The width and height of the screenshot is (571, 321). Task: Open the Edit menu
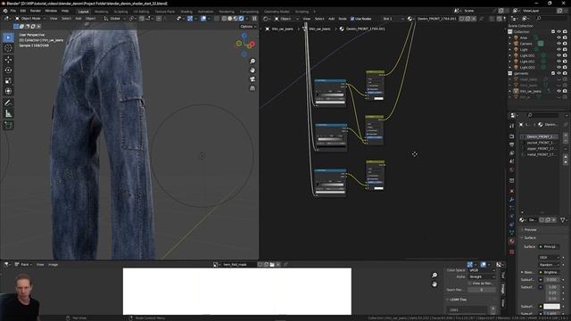point(23,11)
